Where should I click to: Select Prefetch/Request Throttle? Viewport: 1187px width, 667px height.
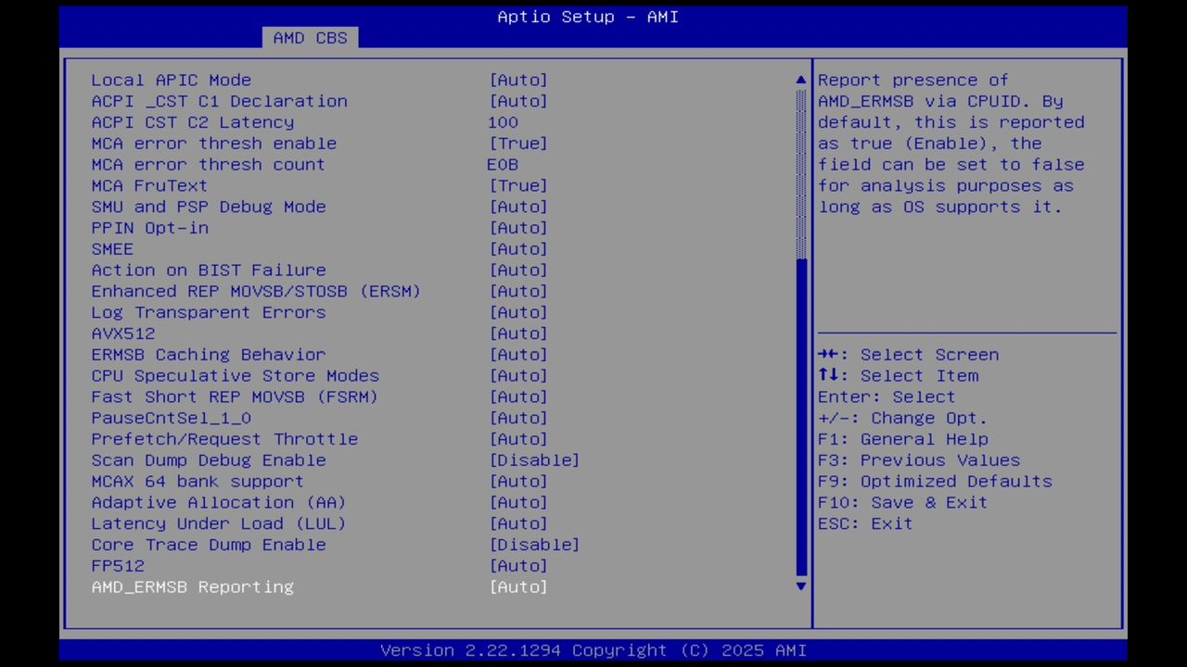[x=224, y=438]
